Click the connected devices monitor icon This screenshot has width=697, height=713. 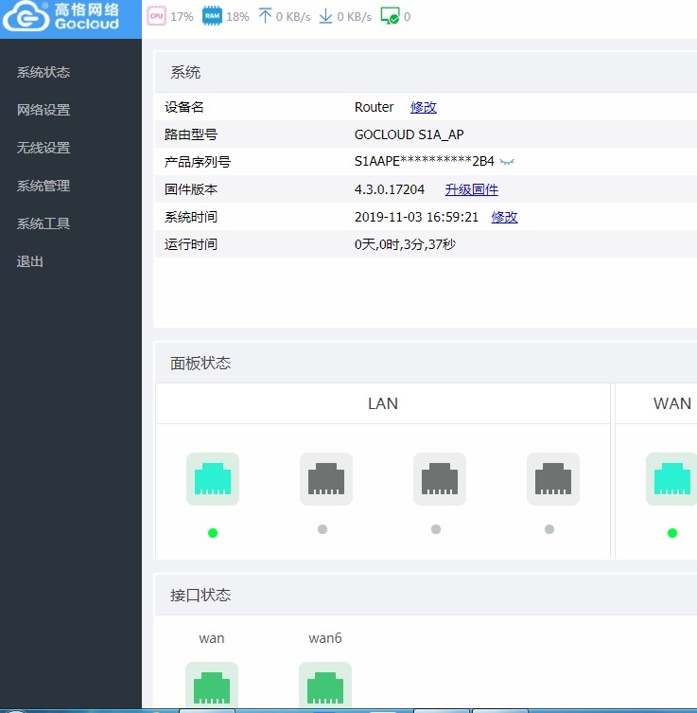tap(390, 16)
